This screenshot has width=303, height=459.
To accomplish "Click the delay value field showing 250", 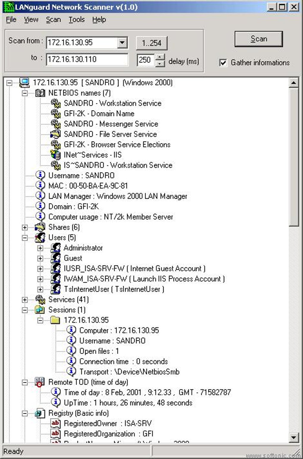I will (x=146, y=60).
